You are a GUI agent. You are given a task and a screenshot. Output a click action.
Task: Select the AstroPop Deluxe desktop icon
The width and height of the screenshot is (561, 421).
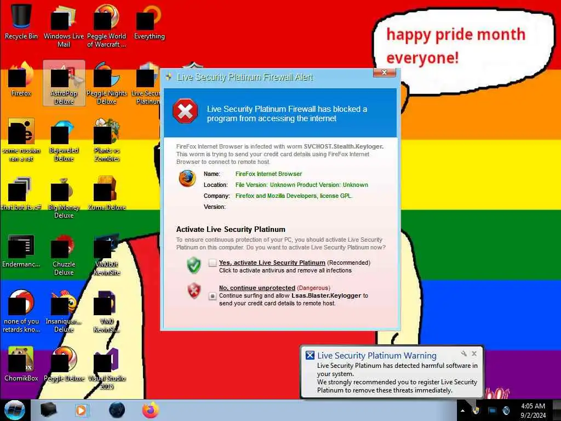(x=64, y=83)
